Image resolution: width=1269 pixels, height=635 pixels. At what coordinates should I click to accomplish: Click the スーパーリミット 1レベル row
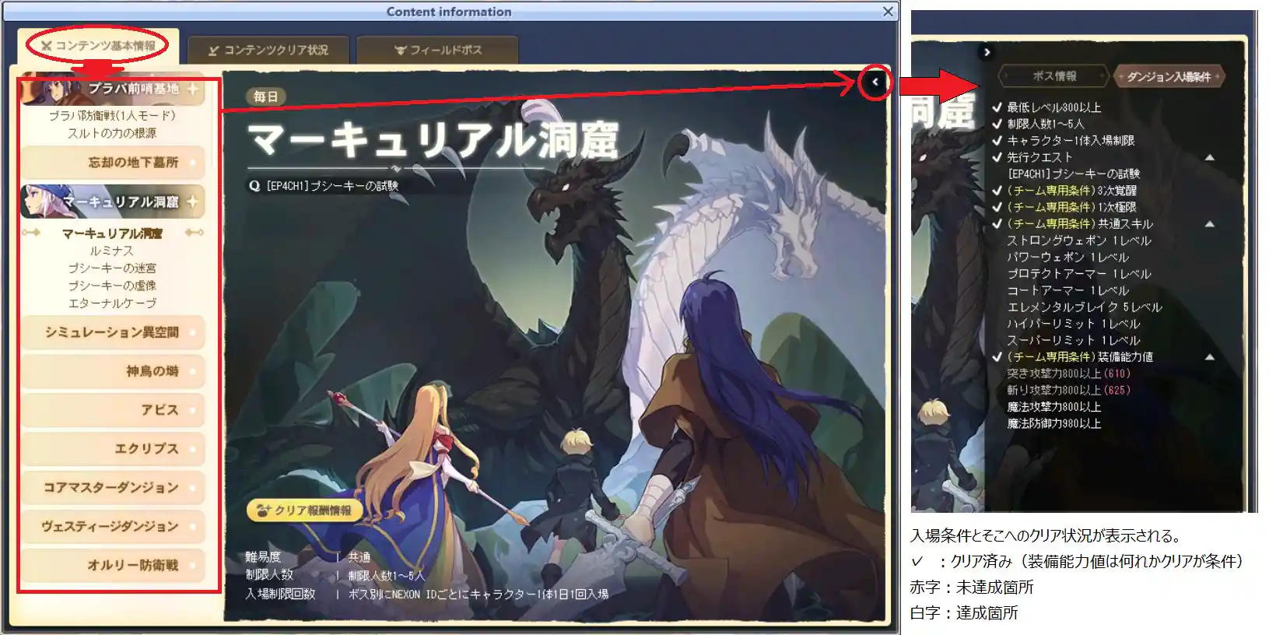click(x=1074, y=341)
